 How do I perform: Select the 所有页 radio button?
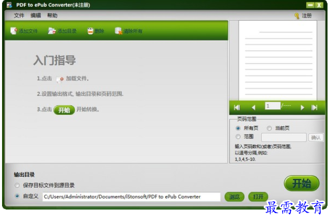[x=238, y=128]
